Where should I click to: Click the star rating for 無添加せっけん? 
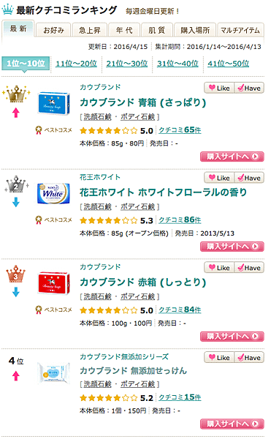(108, 398)
